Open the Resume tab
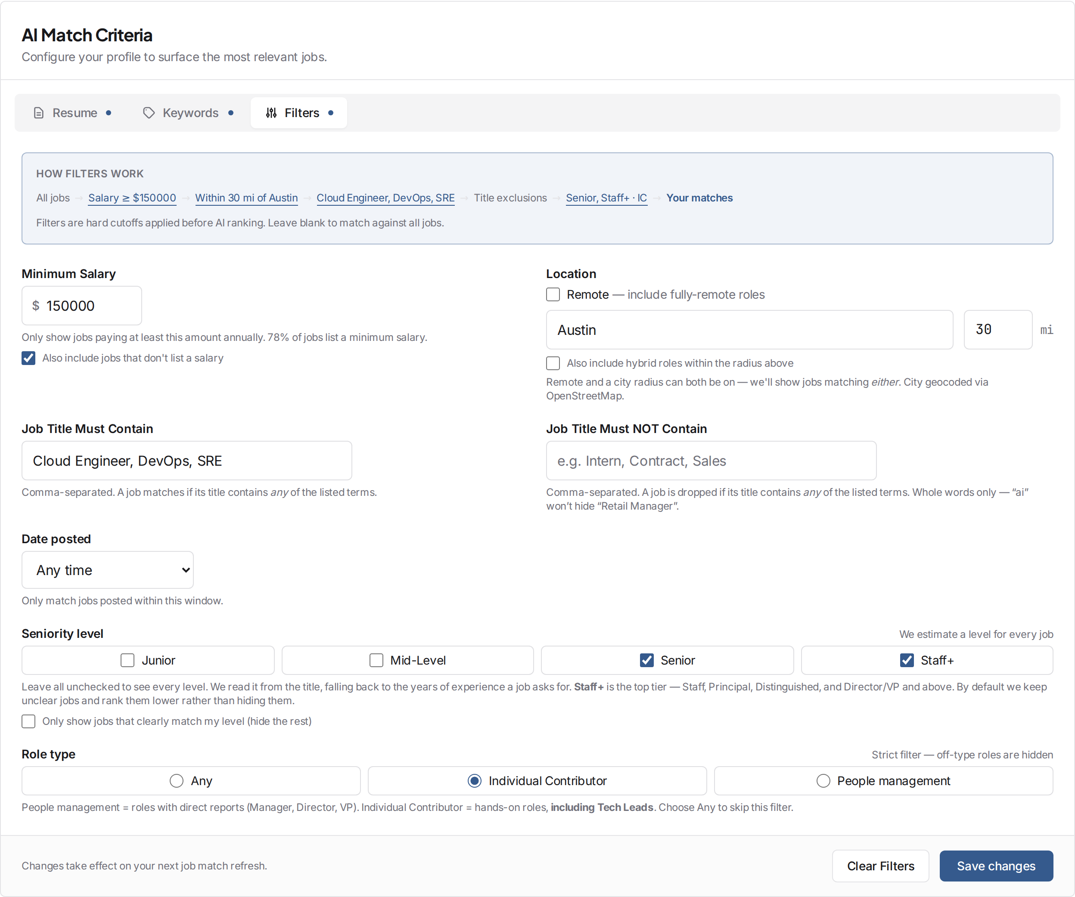 (71, 113)
